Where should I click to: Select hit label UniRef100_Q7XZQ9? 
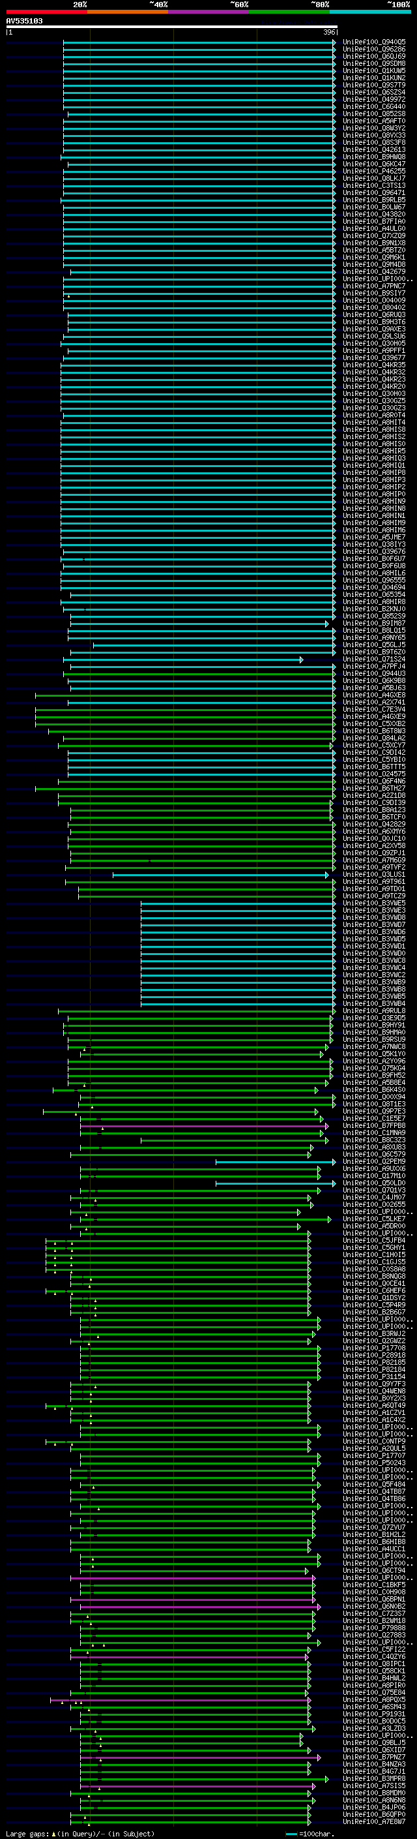pyautogui.click(x=374, y=236)
